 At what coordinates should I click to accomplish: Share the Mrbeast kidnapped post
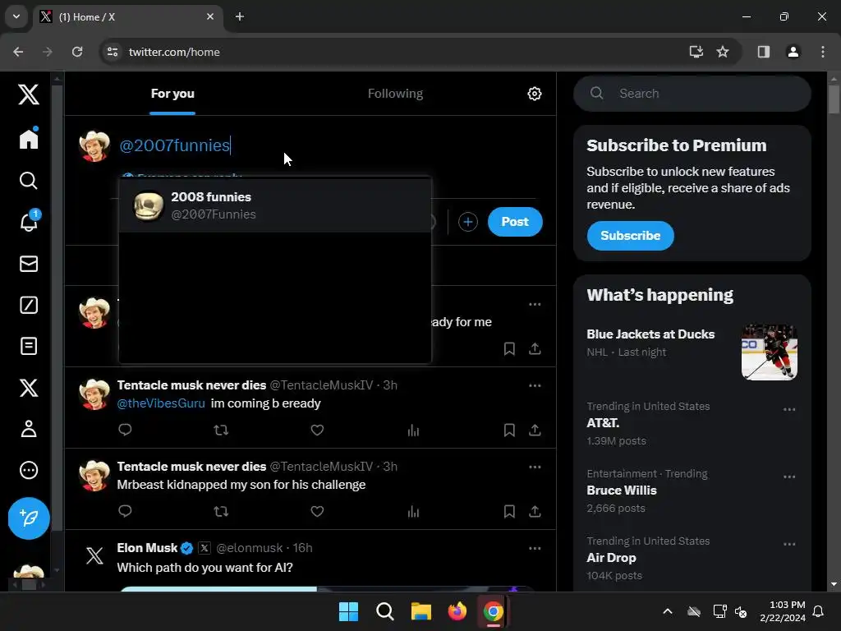coord(535,511)
